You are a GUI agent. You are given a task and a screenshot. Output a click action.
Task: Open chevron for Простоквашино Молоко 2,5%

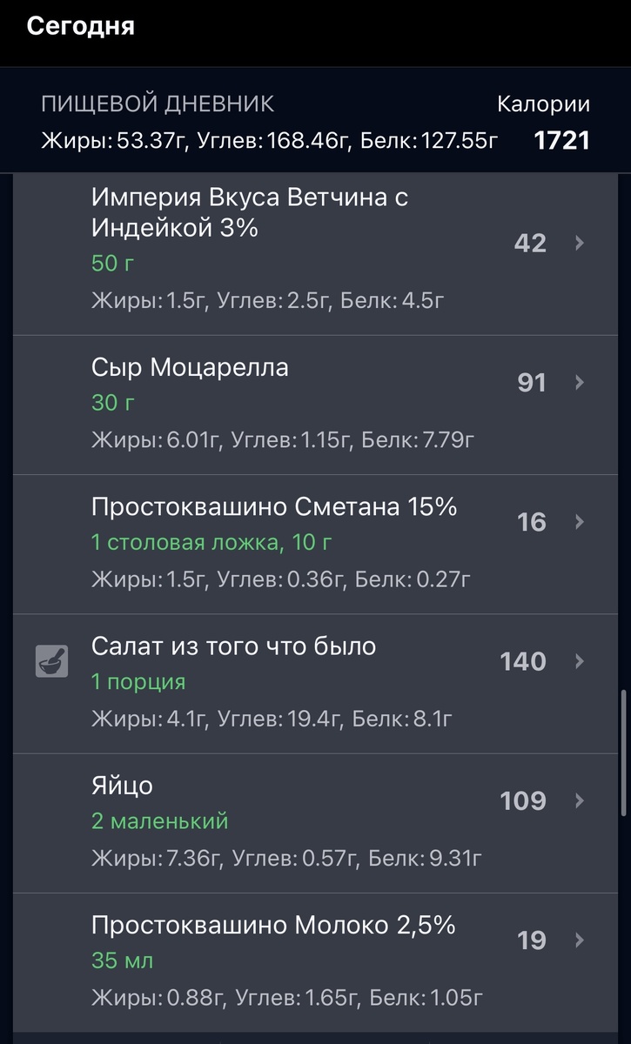click(x=580, y=940)
